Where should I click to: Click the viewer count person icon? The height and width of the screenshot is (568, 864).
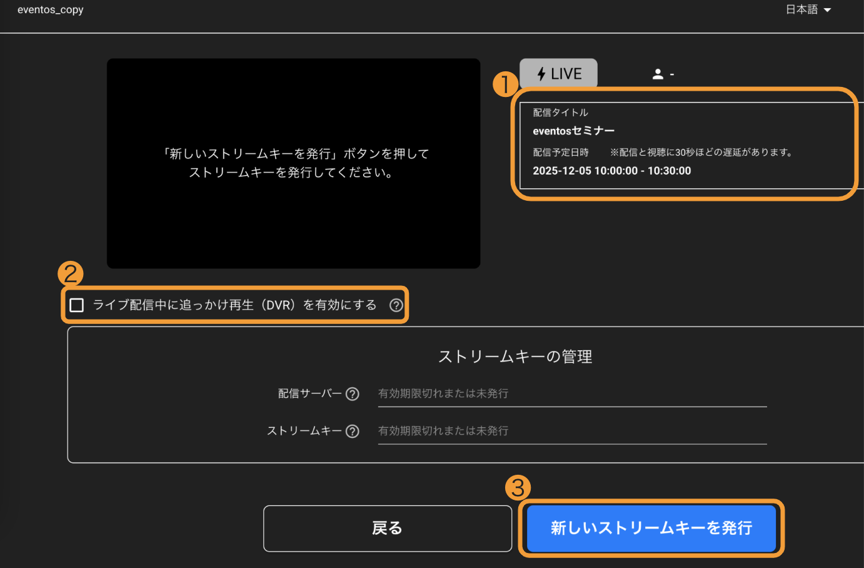tap(658, 74)
